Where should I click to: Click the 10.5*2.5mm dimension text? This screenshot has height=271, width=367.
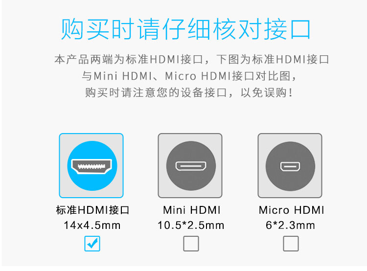click(x=191, y=225)
